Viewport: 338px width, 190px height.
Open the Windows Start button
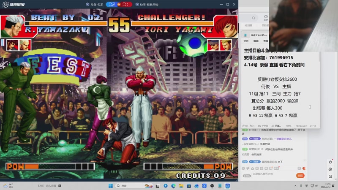111,186
